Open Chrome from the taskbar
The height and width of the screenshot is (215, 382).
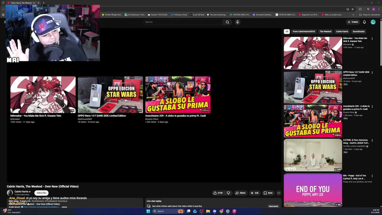[221, 211]
